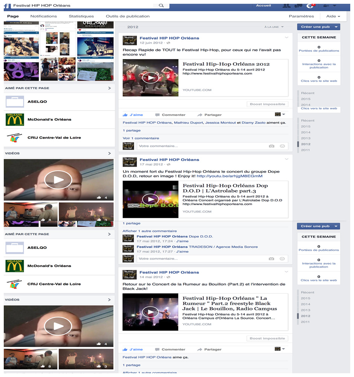This screenshot has height=377, width=354.
Task: Open post-as-page selector on 12 juin post
Action: tap(280, 115)
